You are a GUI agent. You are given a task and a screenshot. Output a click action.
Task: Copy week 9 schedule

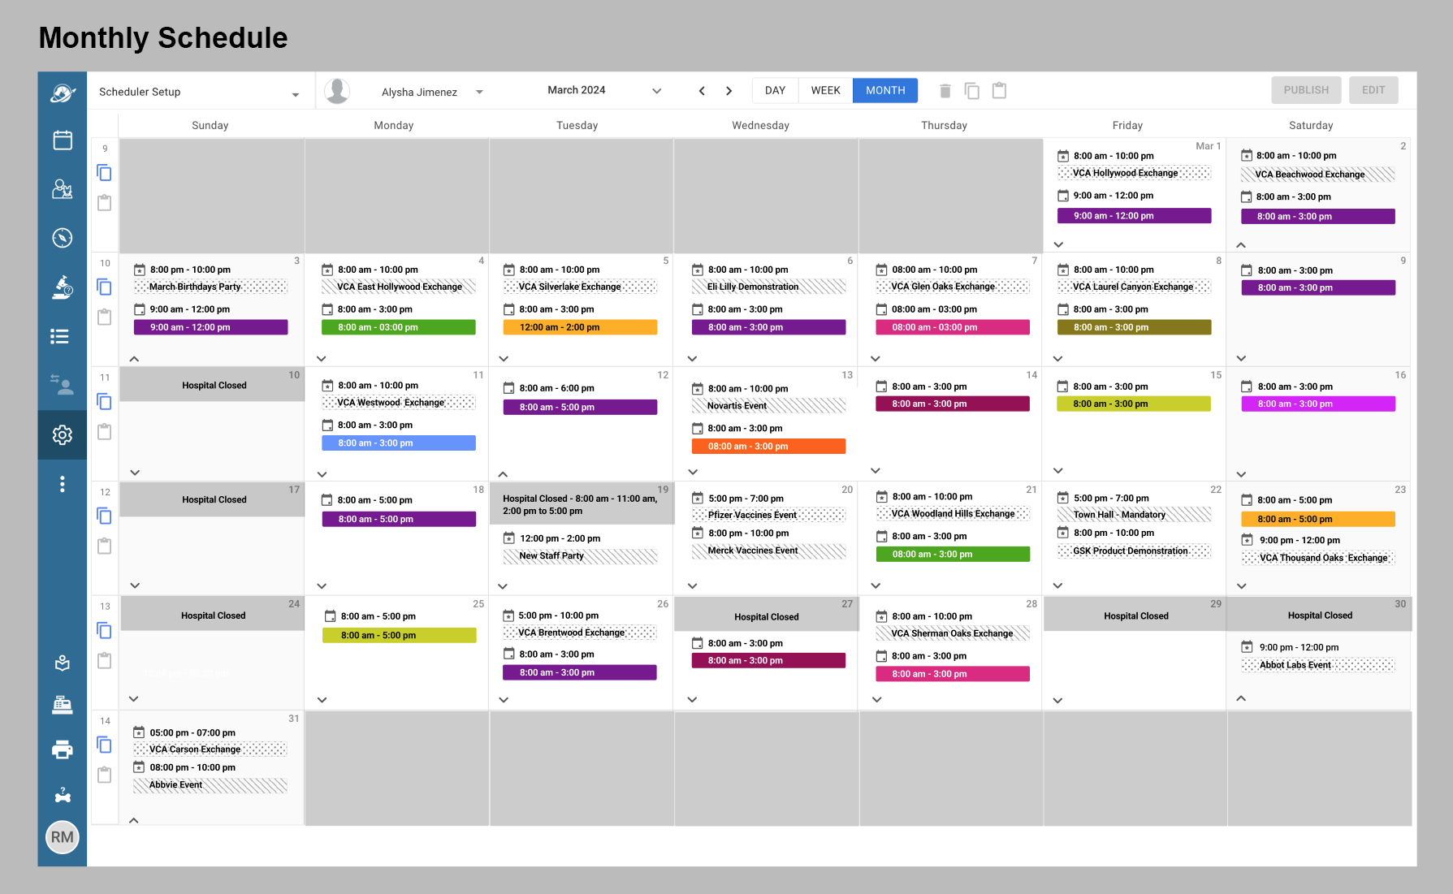pos(104,173)
